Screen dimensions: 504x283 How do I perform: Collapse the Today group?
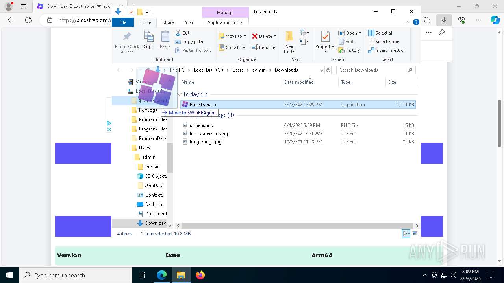click(x=180, y=94)
